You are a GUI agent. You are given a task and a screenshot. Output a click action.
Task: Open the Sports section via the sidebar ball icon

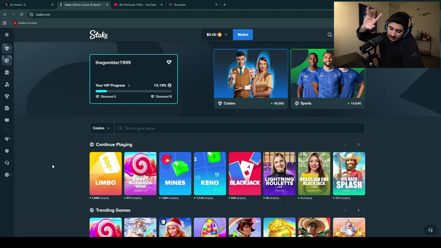[x=7, y=60]
